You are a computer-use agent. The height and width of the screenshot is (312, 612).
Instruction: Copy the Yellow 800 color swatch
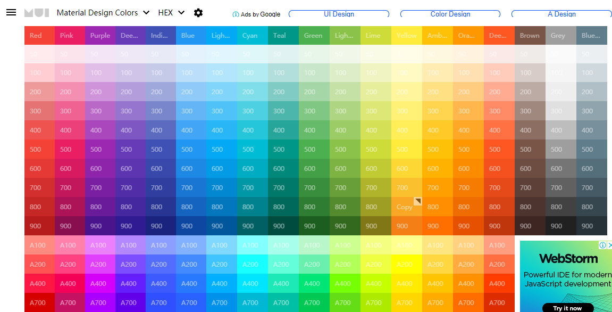406,207
